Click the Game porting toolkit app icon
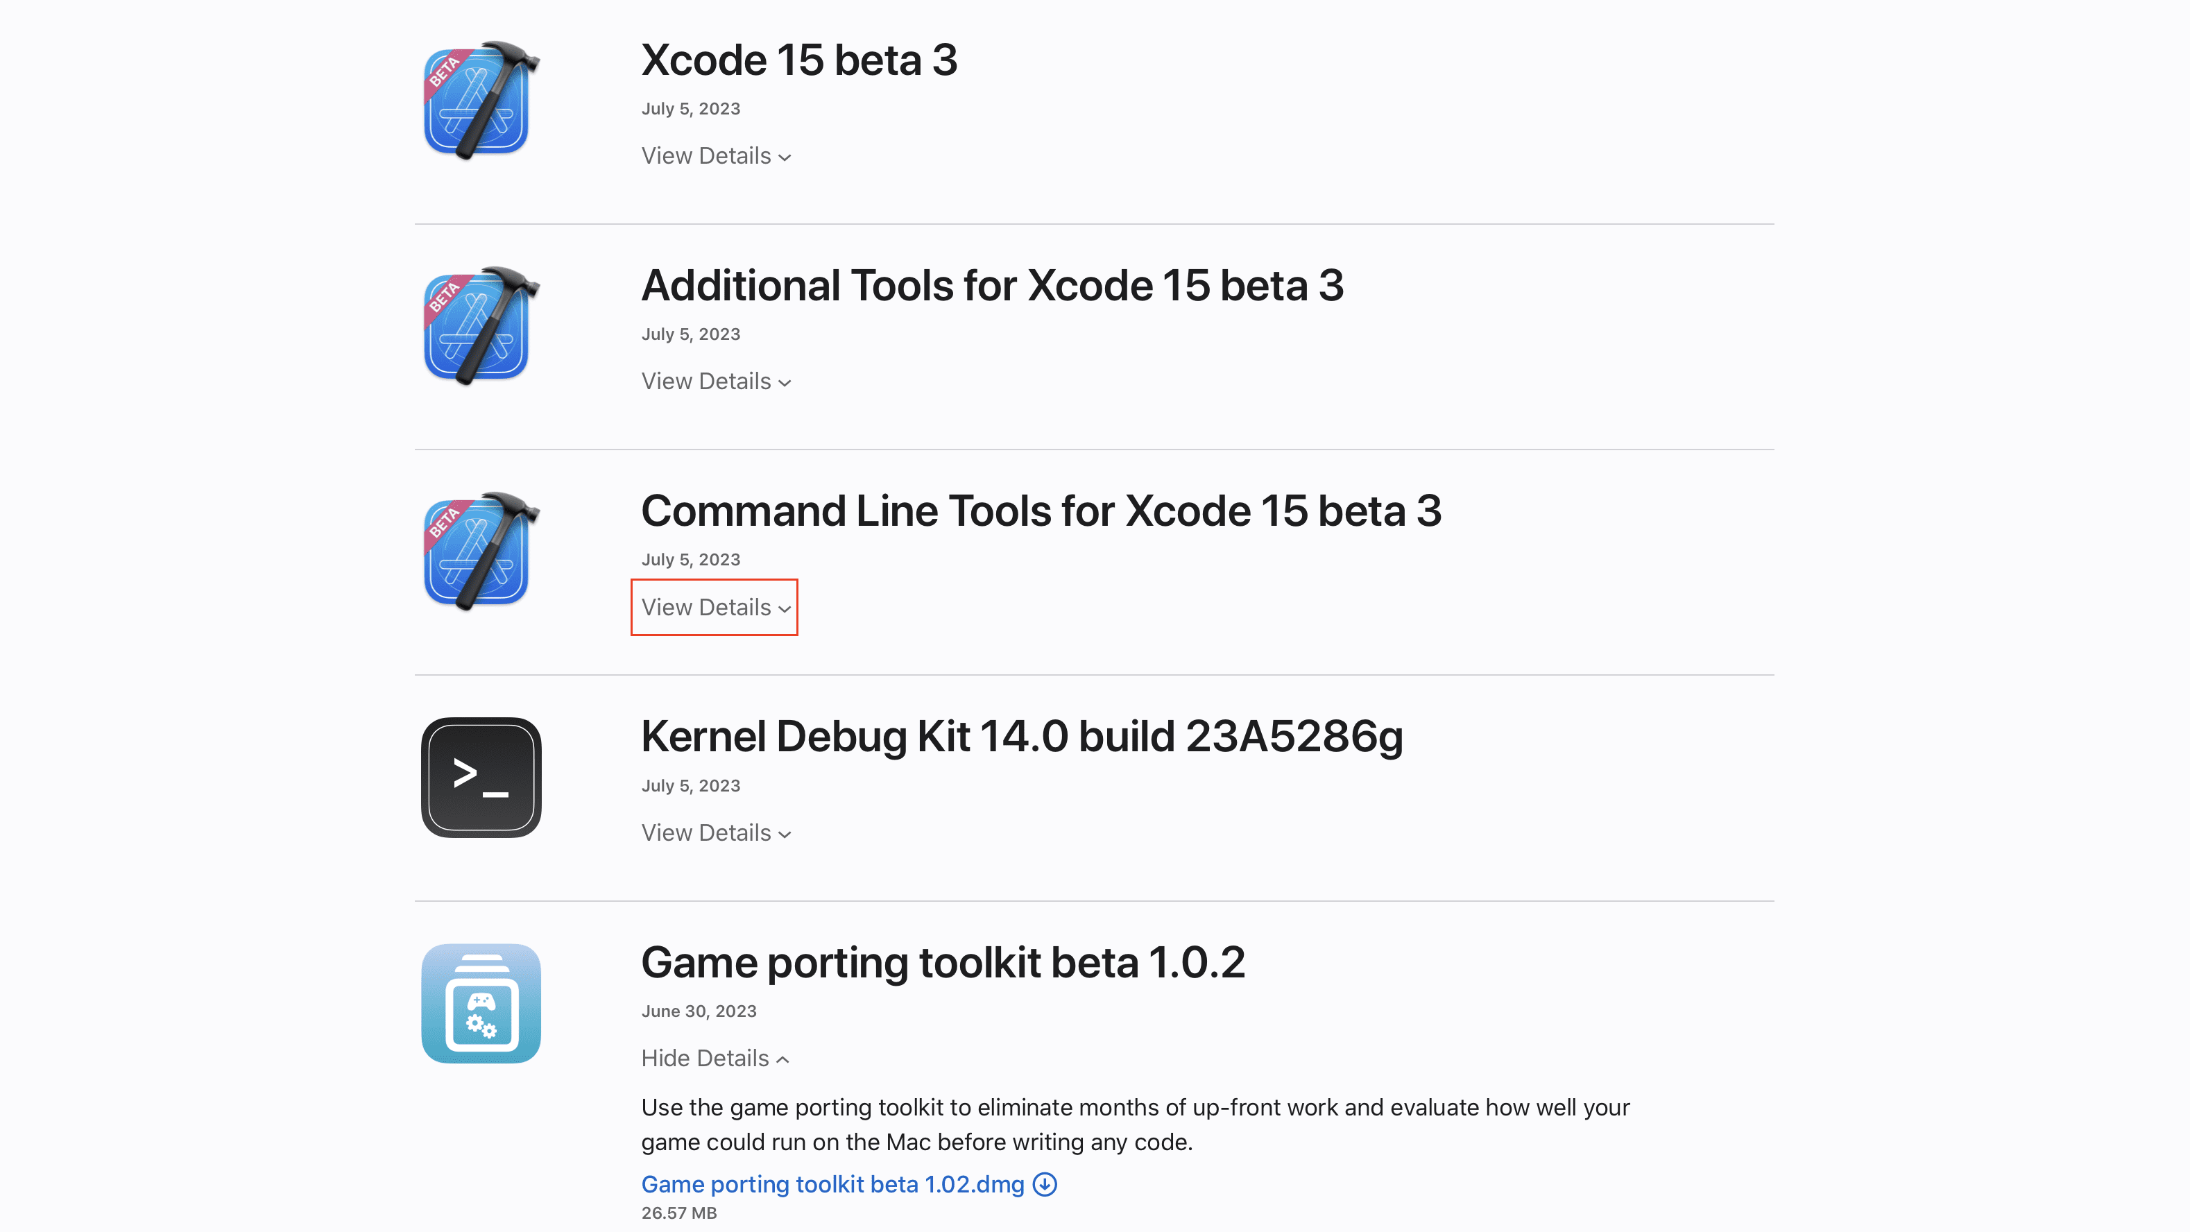The width and height of the screenshot is (2190, 1232). tap(481, 1003)
